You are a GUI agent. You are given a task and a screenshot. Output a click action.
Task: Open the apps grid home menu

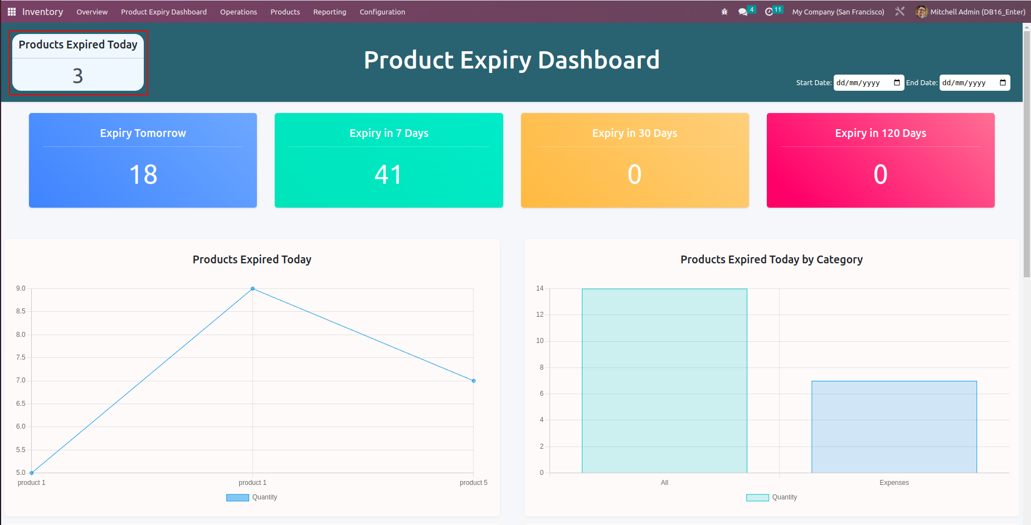(x=11, y=12)
